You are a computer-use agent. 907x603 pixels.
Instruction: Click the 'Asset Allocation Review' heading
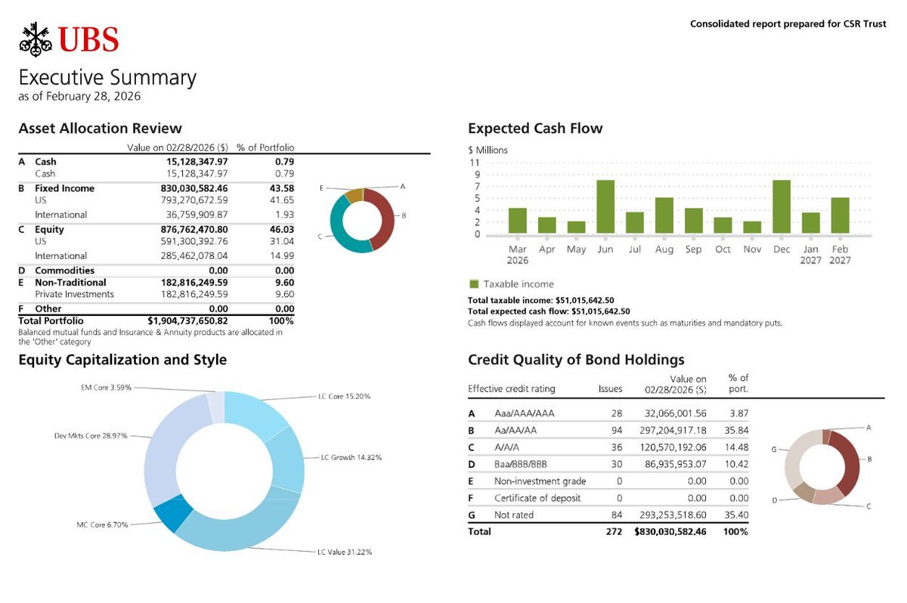(100, 128)
